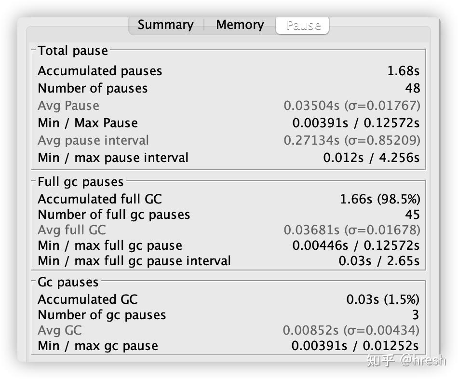Click the Accumulated pauses value 1.68s
Image resolution: width=458 pixels, height=379 pixels.
point(404,71)
